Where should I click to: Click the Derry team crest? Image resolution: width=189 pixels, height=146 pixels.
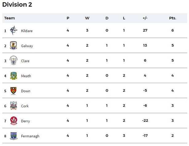[14, 121]
